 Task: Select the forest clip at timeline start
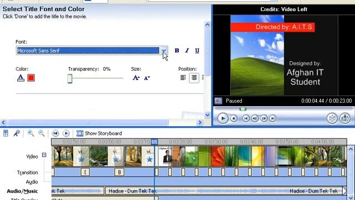click(x=63, y=156)
